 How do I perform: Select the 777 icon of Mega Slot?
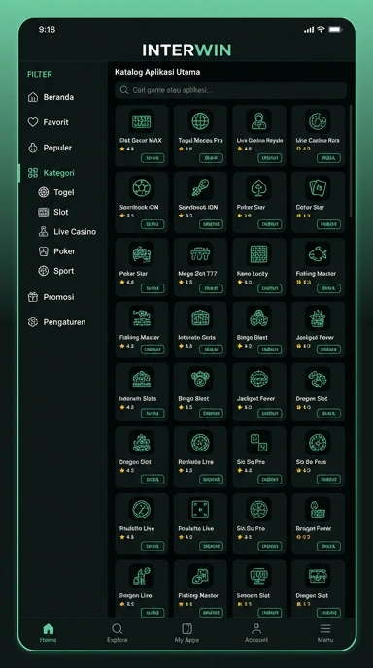[x=200, y=254]
